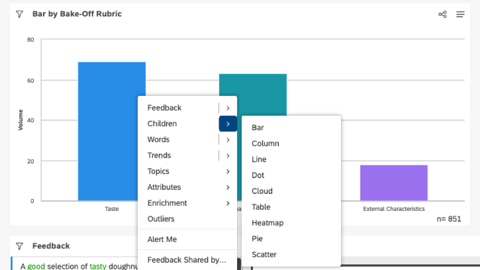The image size is (480, 270).
Task: Click the filter icon beside Bar by Bake-Off Rubric
Action: [x=19, y=14]
